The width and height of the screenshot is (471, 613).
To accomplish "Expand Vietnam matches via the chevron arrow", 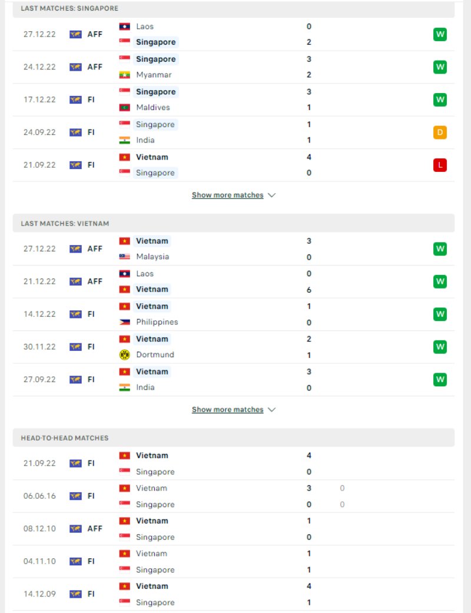I will (271, 410).
